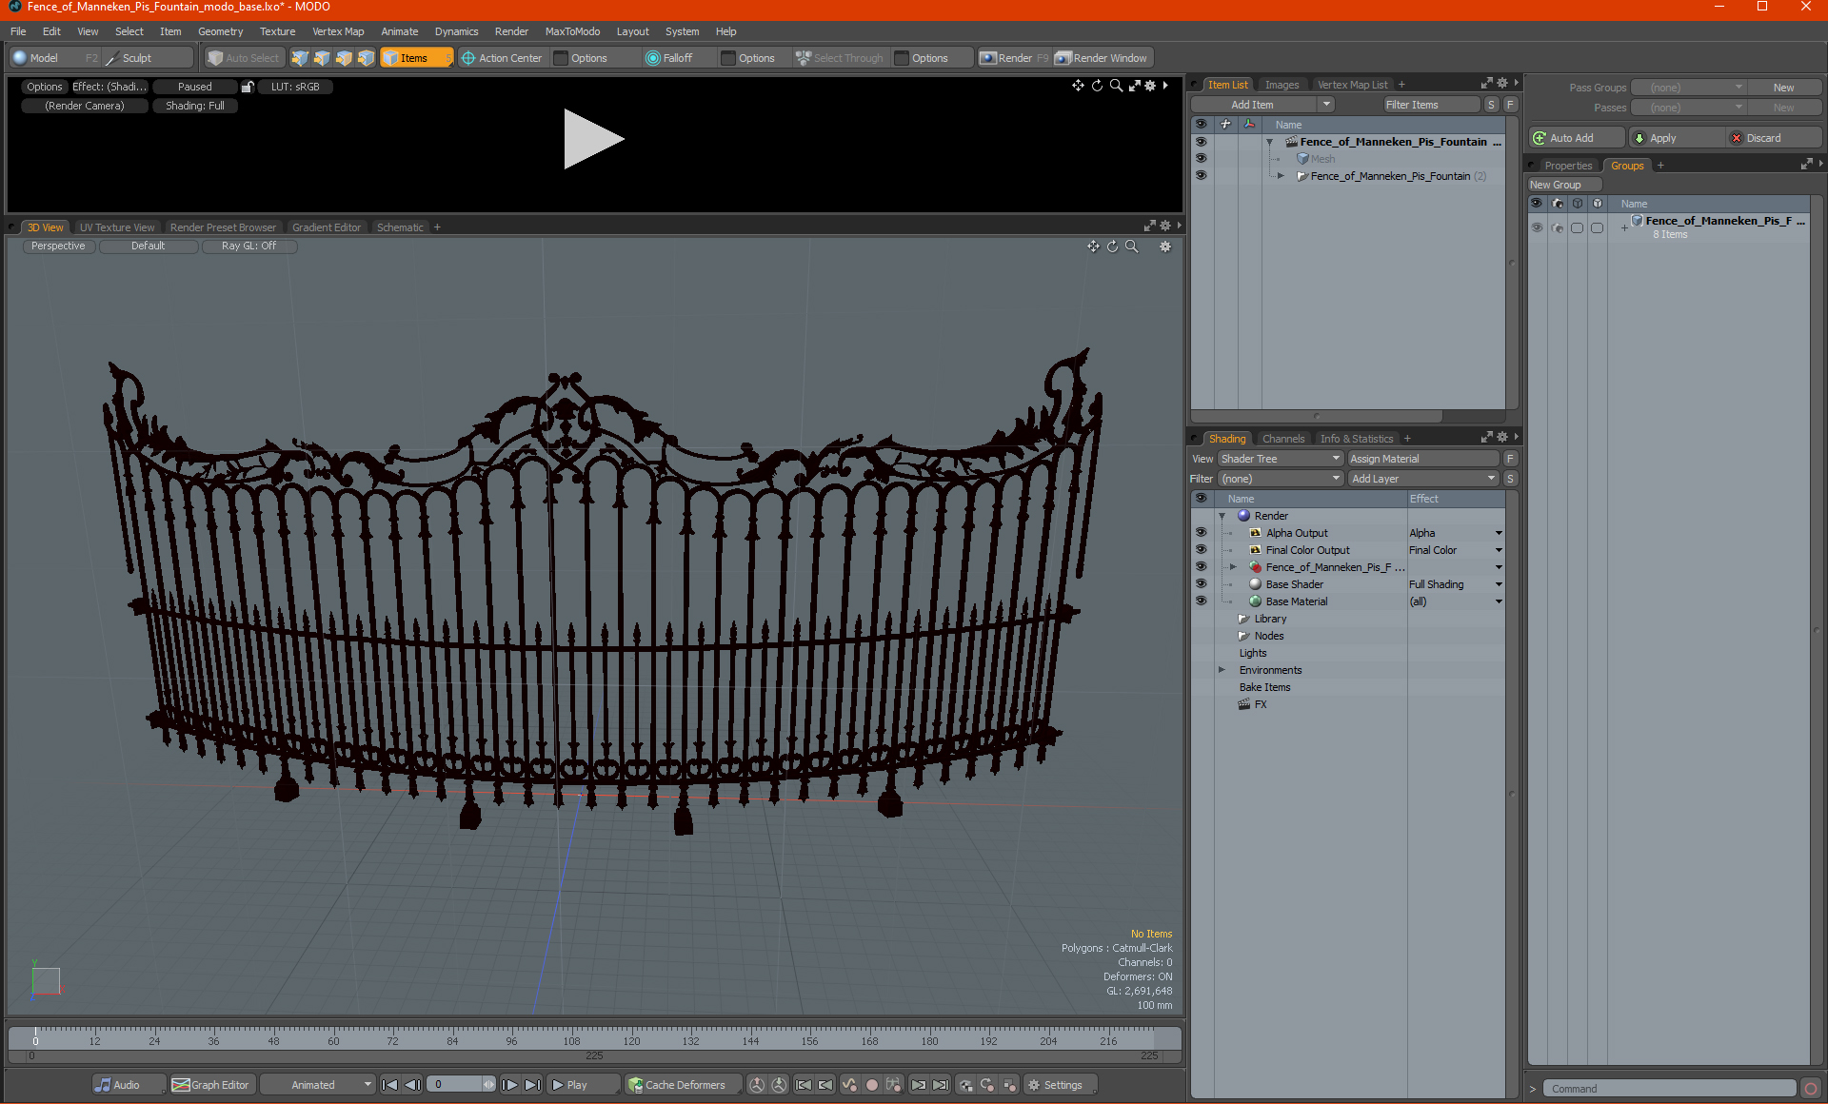Click Assign Material button
The height and width of the screenshot is (1104, 1828).
coord(1423,459)
